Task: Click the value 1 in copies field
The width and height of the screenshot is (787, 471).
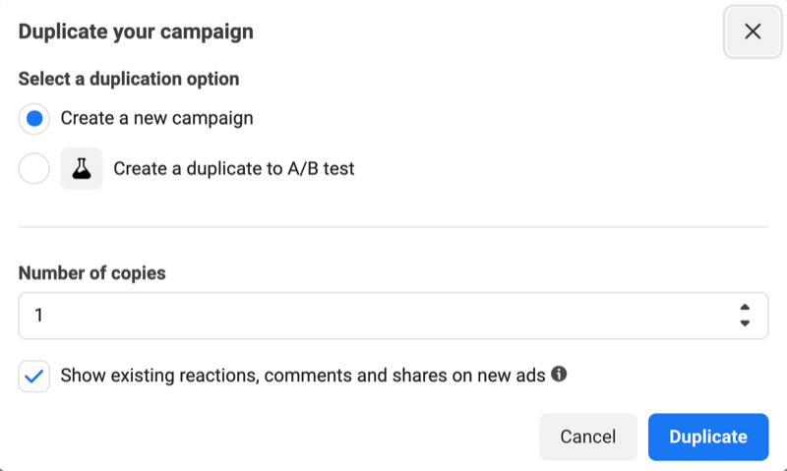Action: click(38, 316)
